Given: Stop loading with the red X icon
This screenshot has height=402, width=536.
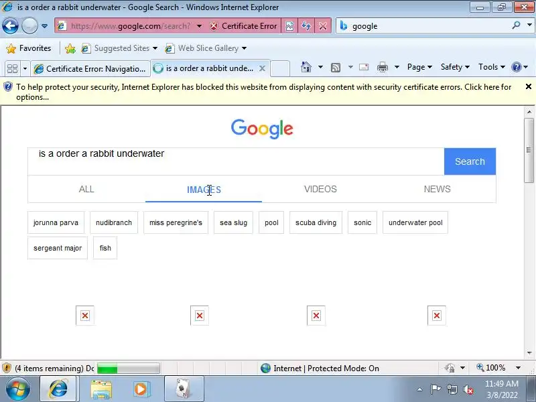Looking at the screenshot, I should point(323,26).
